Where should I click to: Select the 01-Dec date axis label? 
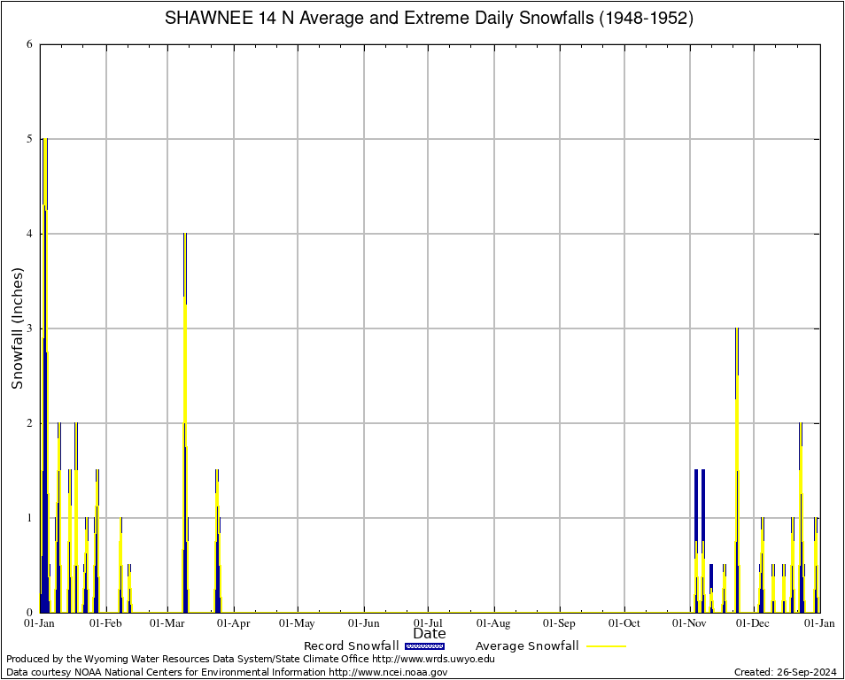click(x=754, y=623)
